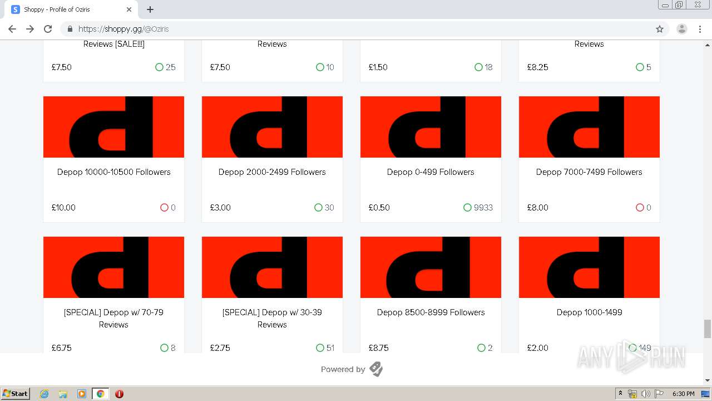
Task: Click the £8.25 price label
Action: coord(537,67)
